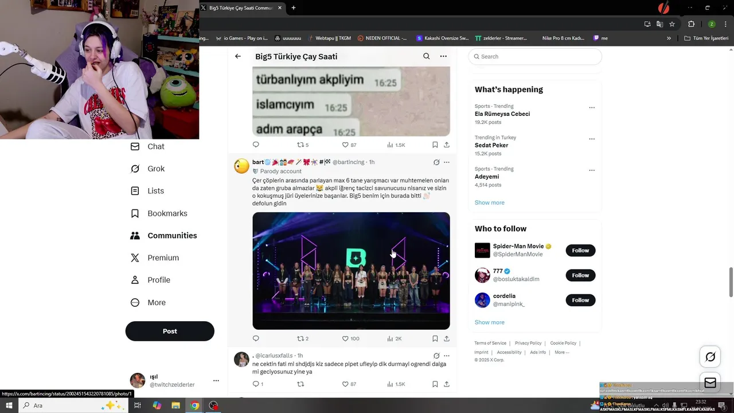
Task: Expand the More menu in the sidebar
Action: [148, 302]
